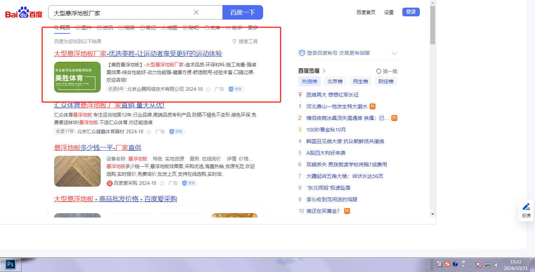Screen dimensions: 535x272
Task: Open the dropdown arrow beside 北京企腾网络技术有限公司 2024-10
Action: pyautogui.click(x=208, y=89)
